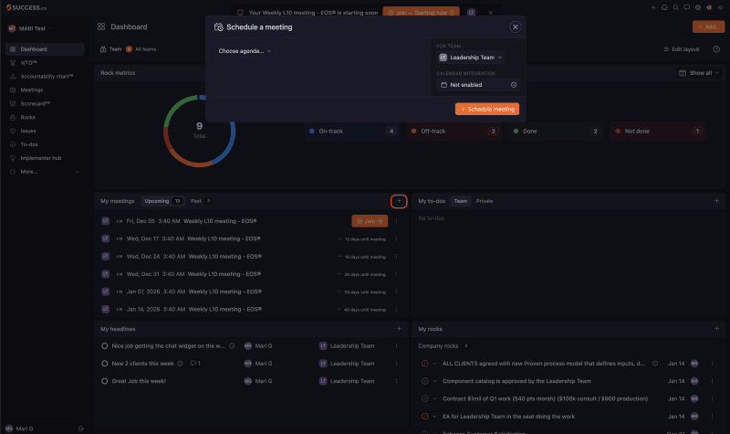The image size is (730, 434).
Task: Click Join on the Fri, Dec 05 meeting
Action: (370, 221)
